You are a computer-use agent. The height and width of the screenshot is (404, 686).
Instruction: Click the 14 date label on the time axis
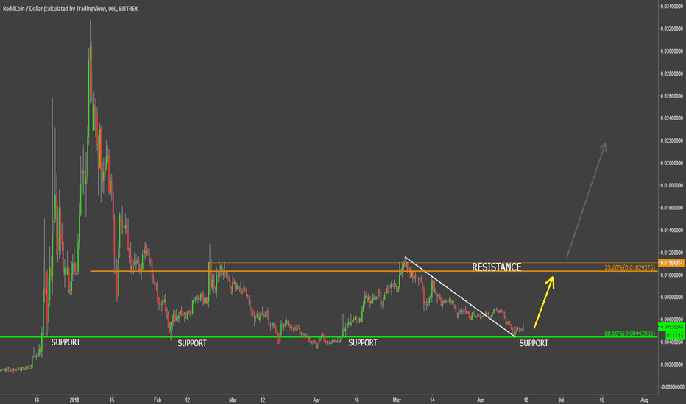tap(432, 400)
